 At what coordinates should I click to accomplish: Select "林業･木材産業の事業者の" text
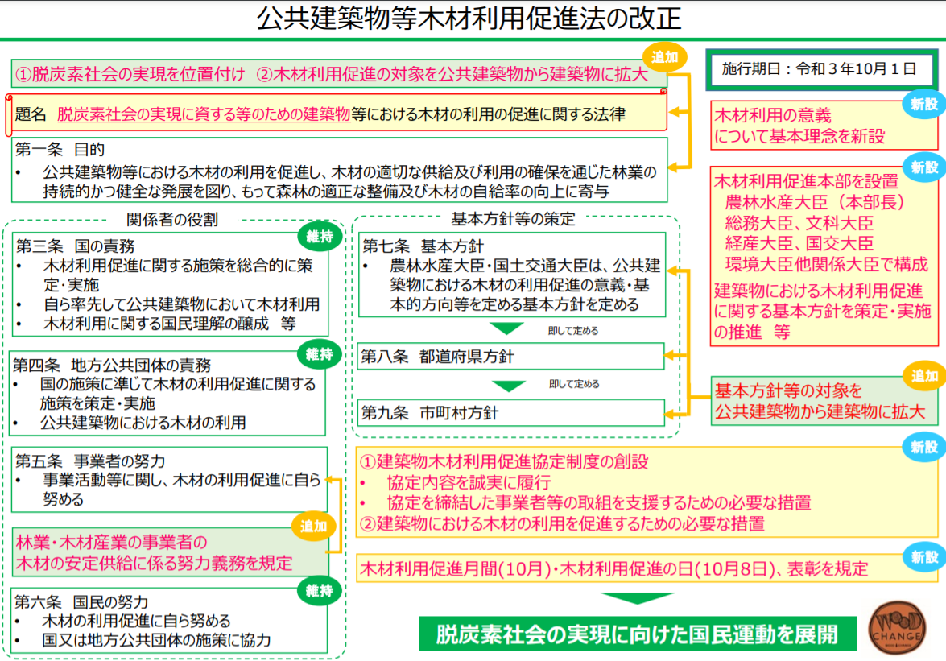pos(112,542)
